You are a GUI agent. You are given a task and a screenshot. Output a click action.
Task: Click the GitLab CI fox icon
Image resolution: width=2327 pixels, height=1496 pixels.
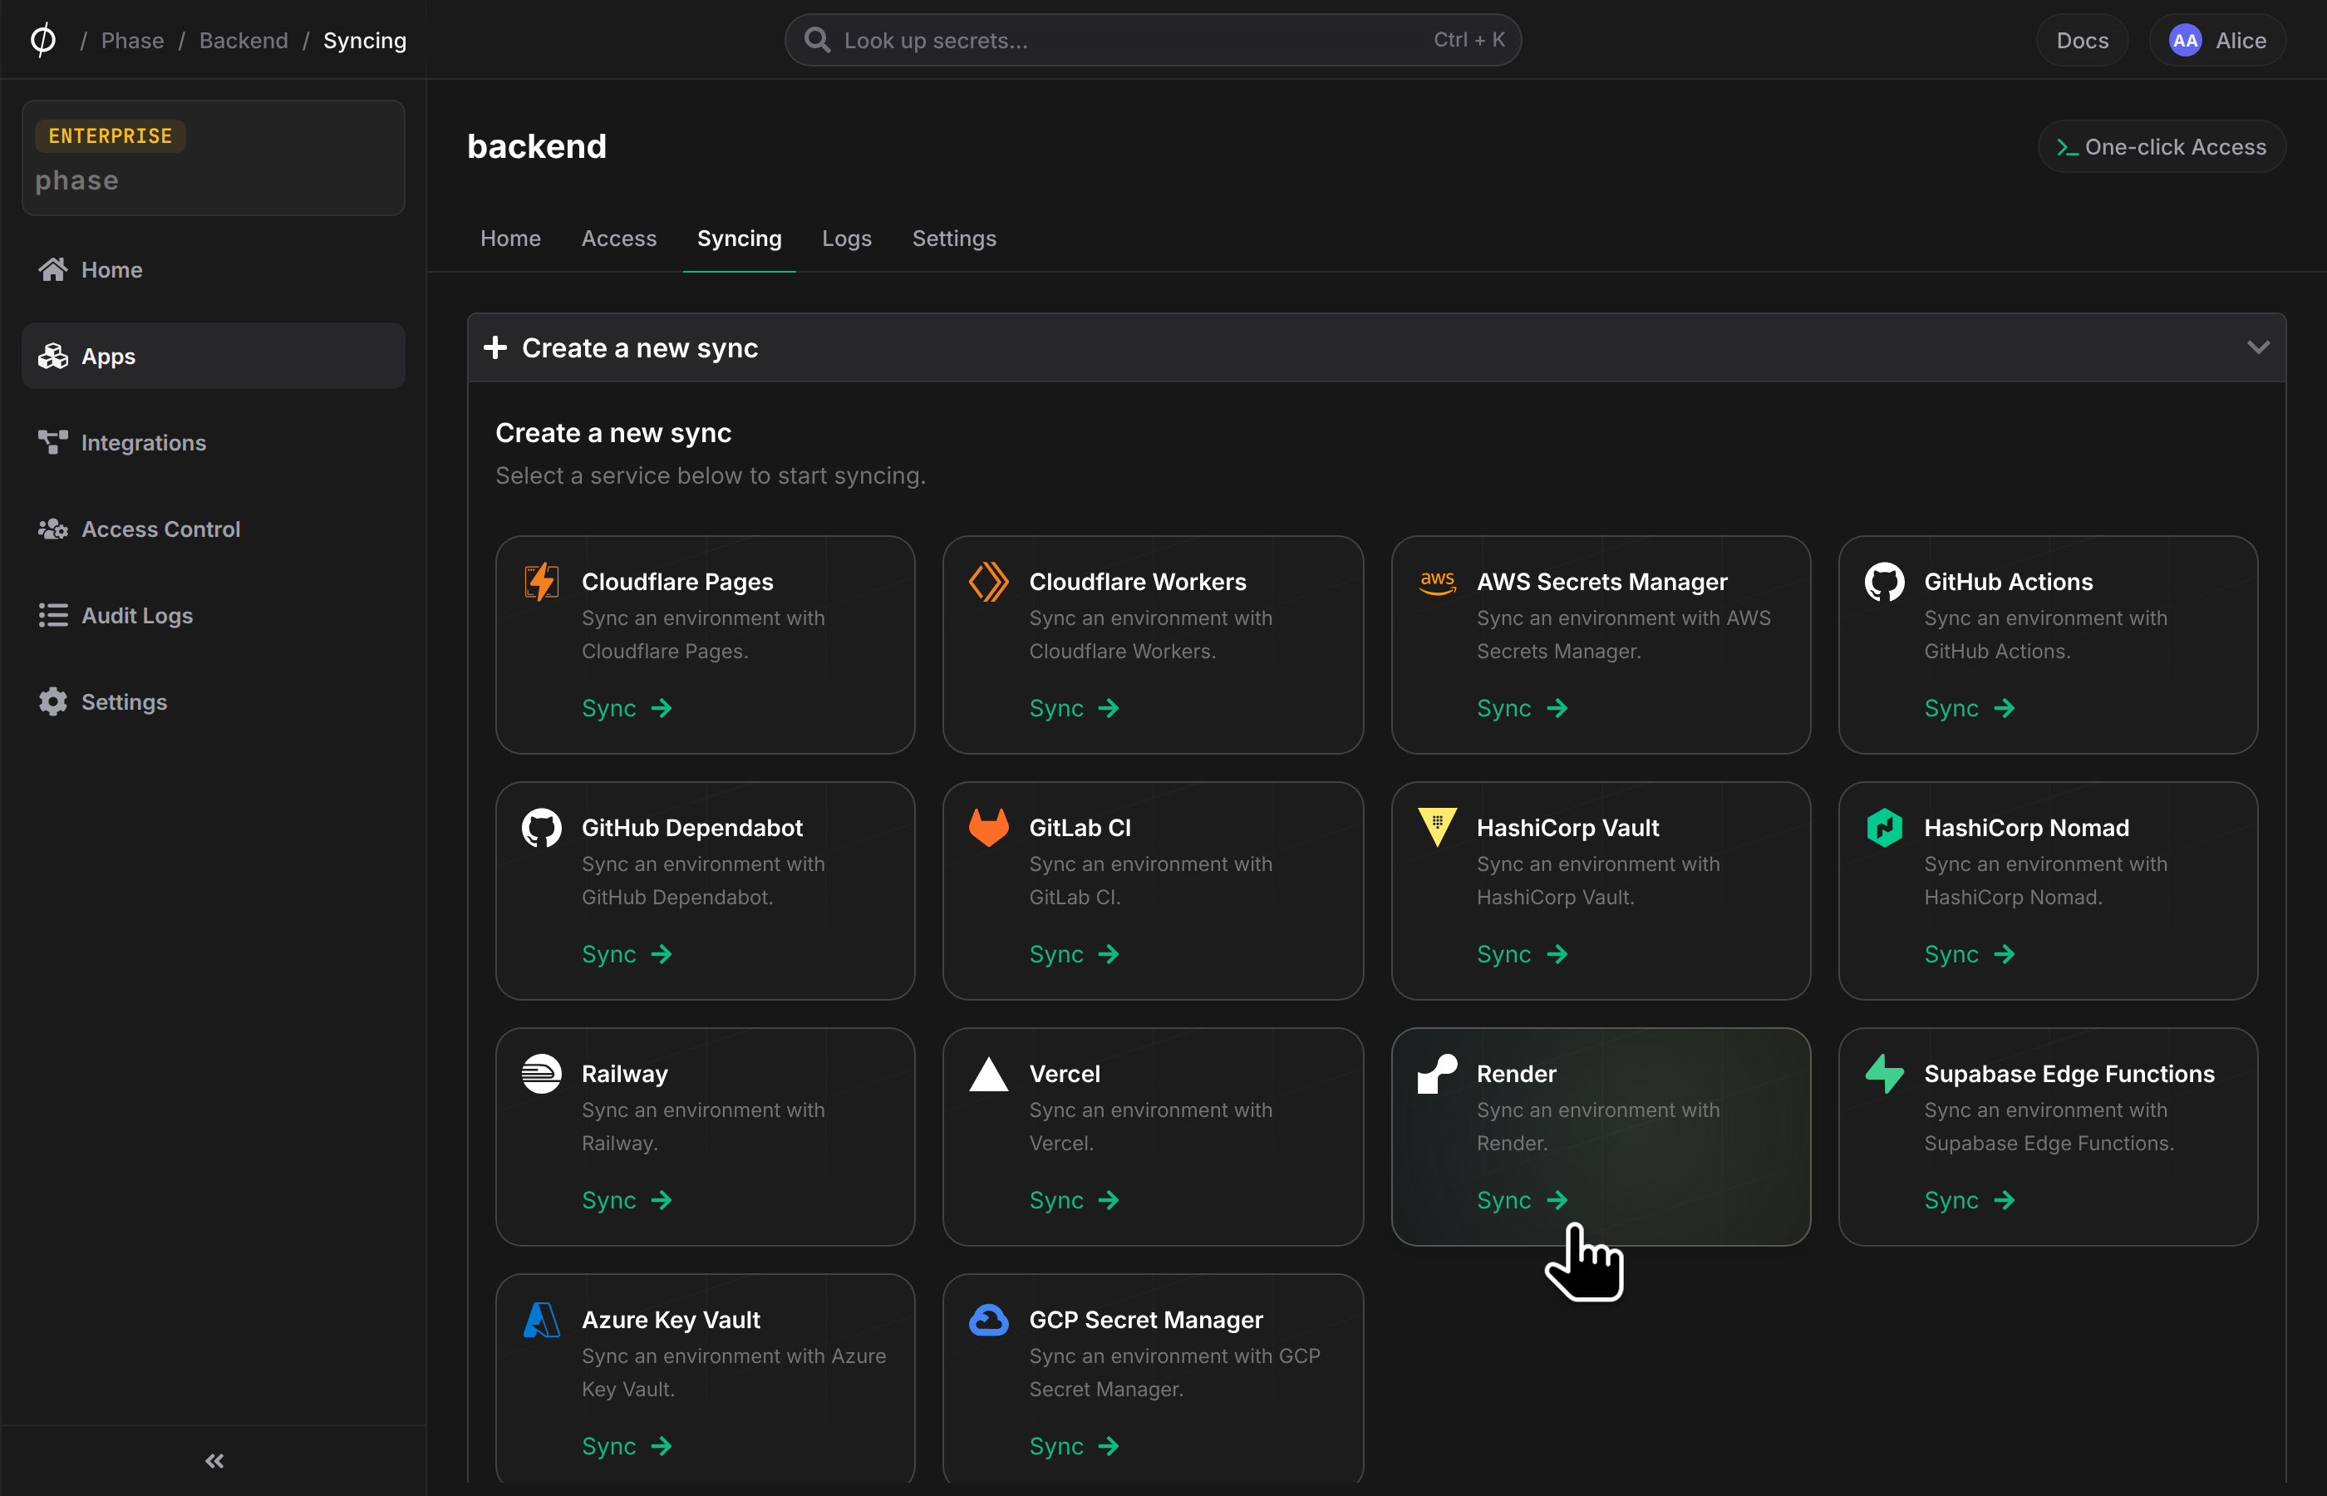(x=989, y=828)
